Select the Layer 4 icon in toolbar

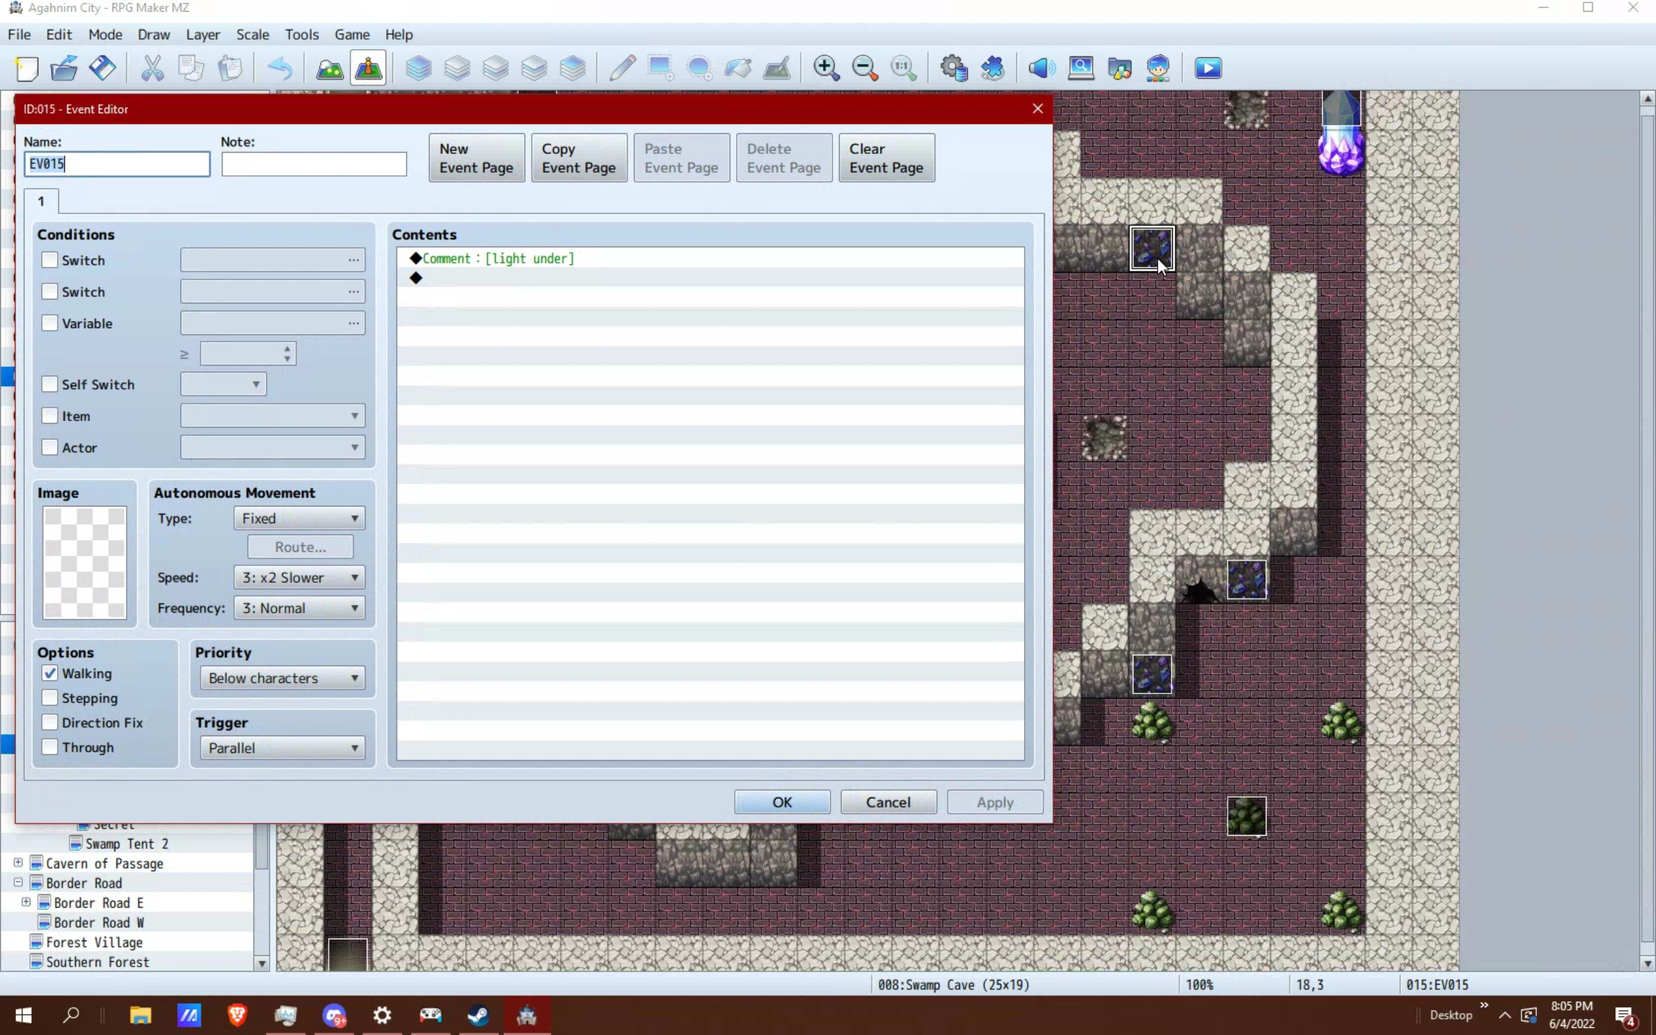coord(572,69)
